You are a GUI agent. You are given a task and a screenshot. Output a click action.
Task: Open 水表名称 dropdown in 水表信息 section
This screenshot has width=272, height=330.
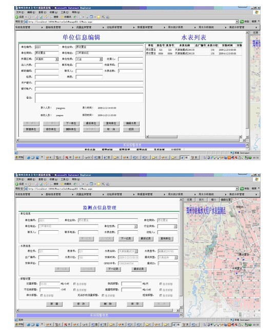coord(136,251)
